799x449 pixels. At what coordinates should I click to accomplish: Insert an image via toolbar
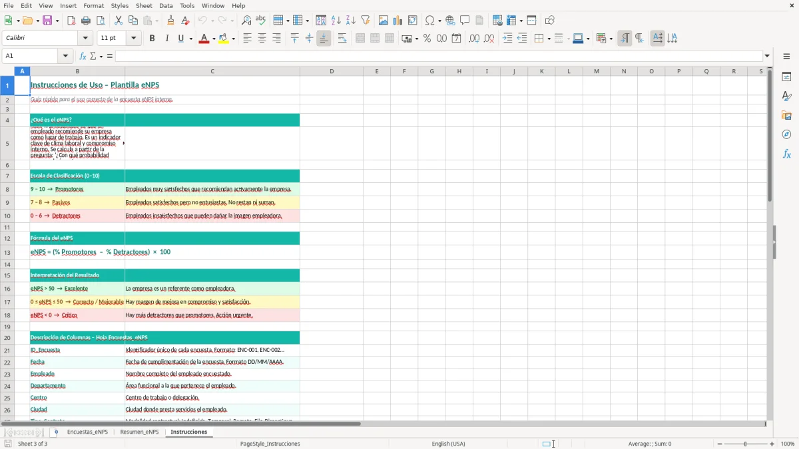[384, 21]
